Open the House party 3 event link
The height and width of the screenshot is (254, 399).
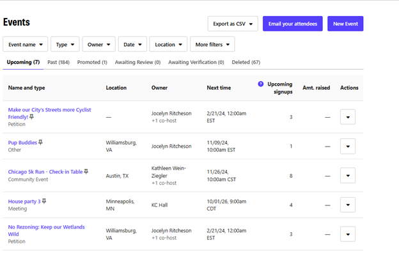[x=24, y=202]
